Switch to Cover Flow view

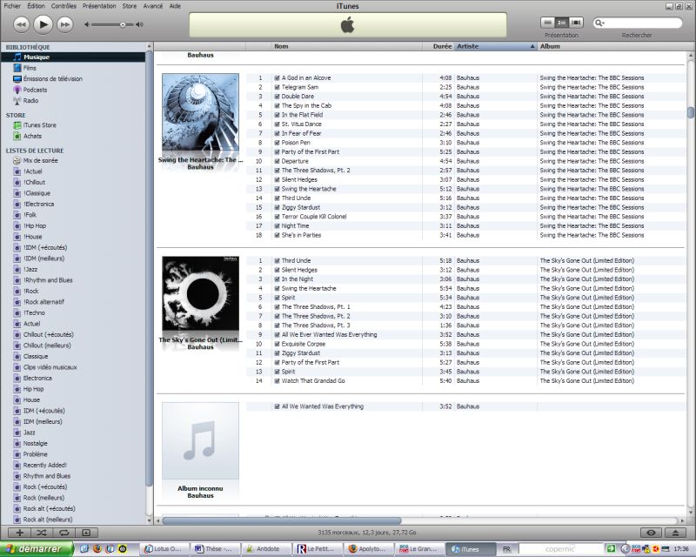(x=576, y=23)
